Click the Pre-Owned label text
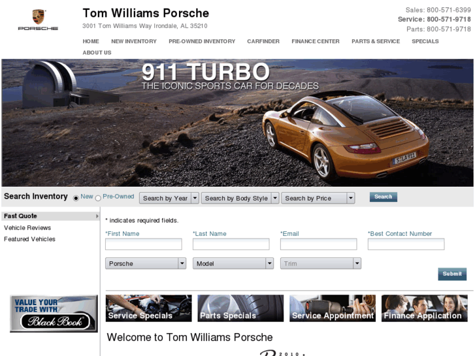This screenshot has height=356, width=475. (x=118, y=197)
